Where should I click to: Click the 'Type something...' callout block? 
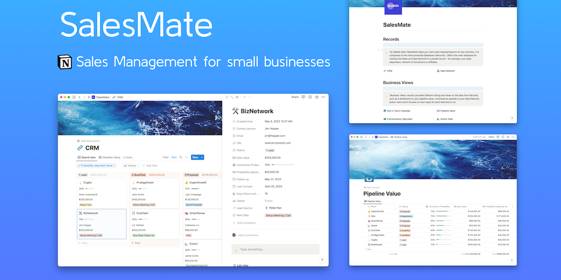[x=276, y=249]
